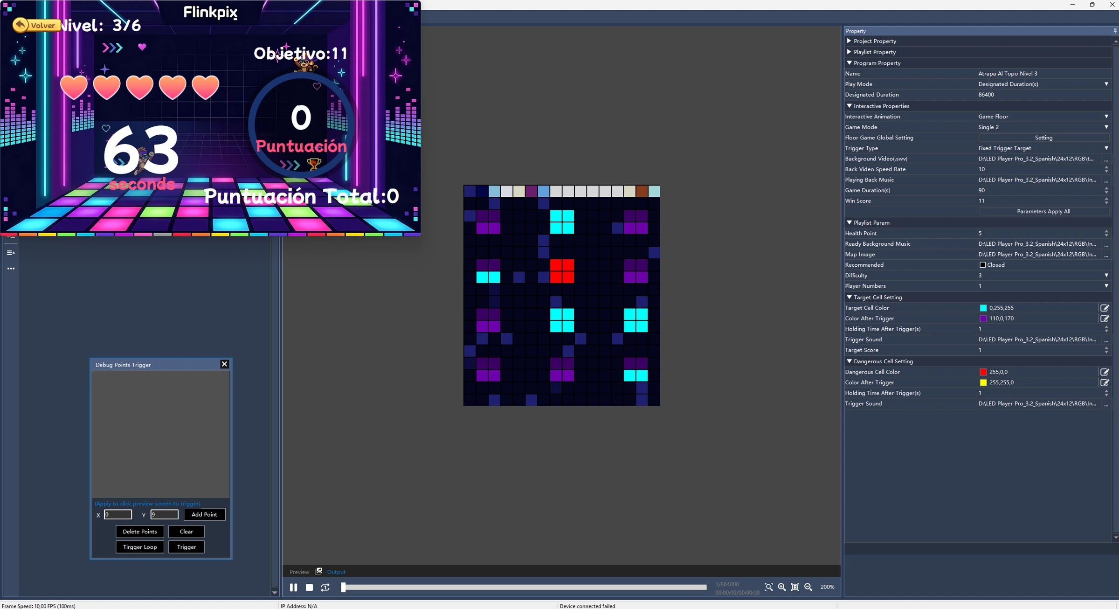Click the X coordinate input field
This screenshot has height=609, width=1119.
coord(118,514)
